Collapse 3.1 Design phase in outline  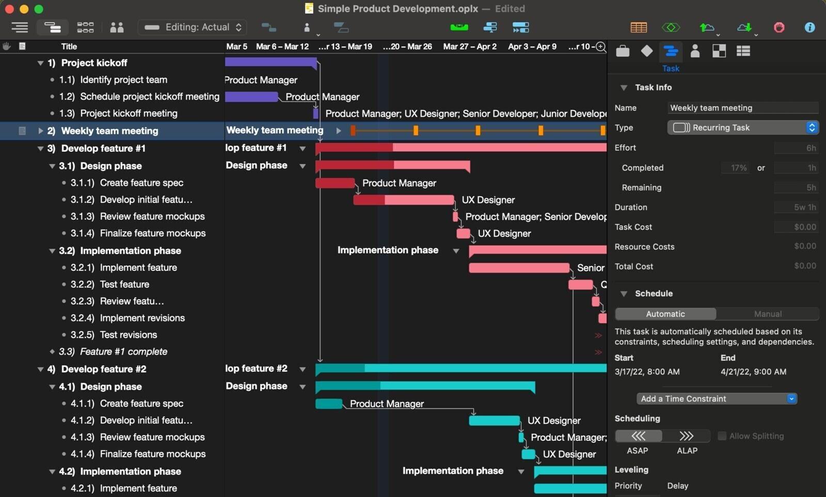click(52, 166)
